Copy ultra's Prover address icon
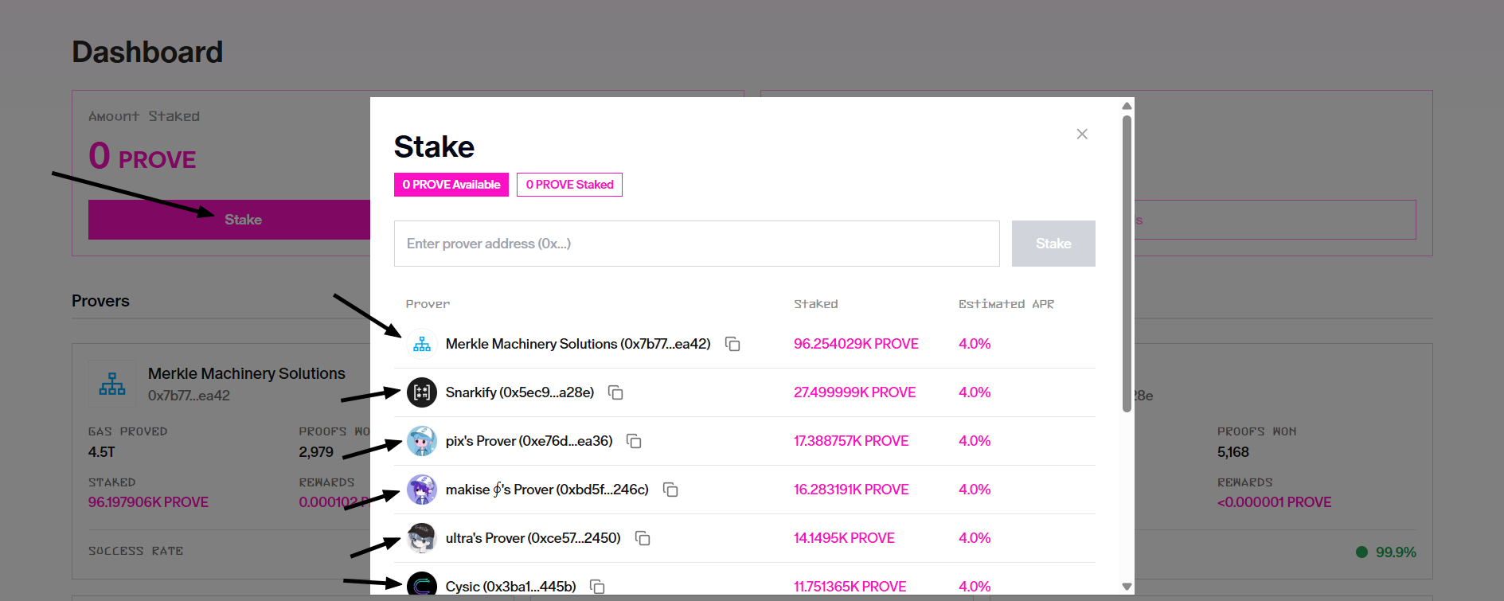 [x=643, y=538]
